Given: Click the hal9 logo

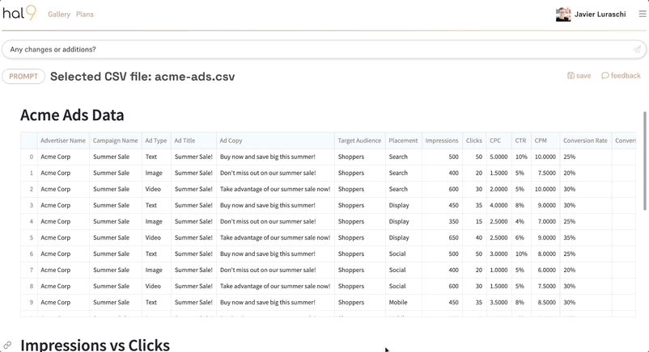Looking at the screenshot, I should (19, 13).
